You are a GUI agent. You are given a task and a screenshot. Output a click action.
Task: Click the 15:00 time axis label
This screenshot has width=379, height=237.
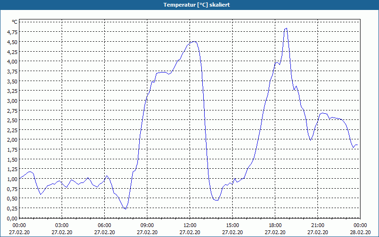coord(233,226)
